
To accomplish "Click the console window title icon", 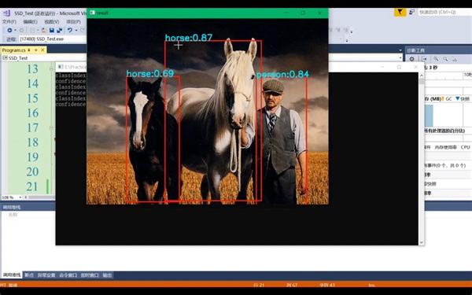I will pos(61,67).
